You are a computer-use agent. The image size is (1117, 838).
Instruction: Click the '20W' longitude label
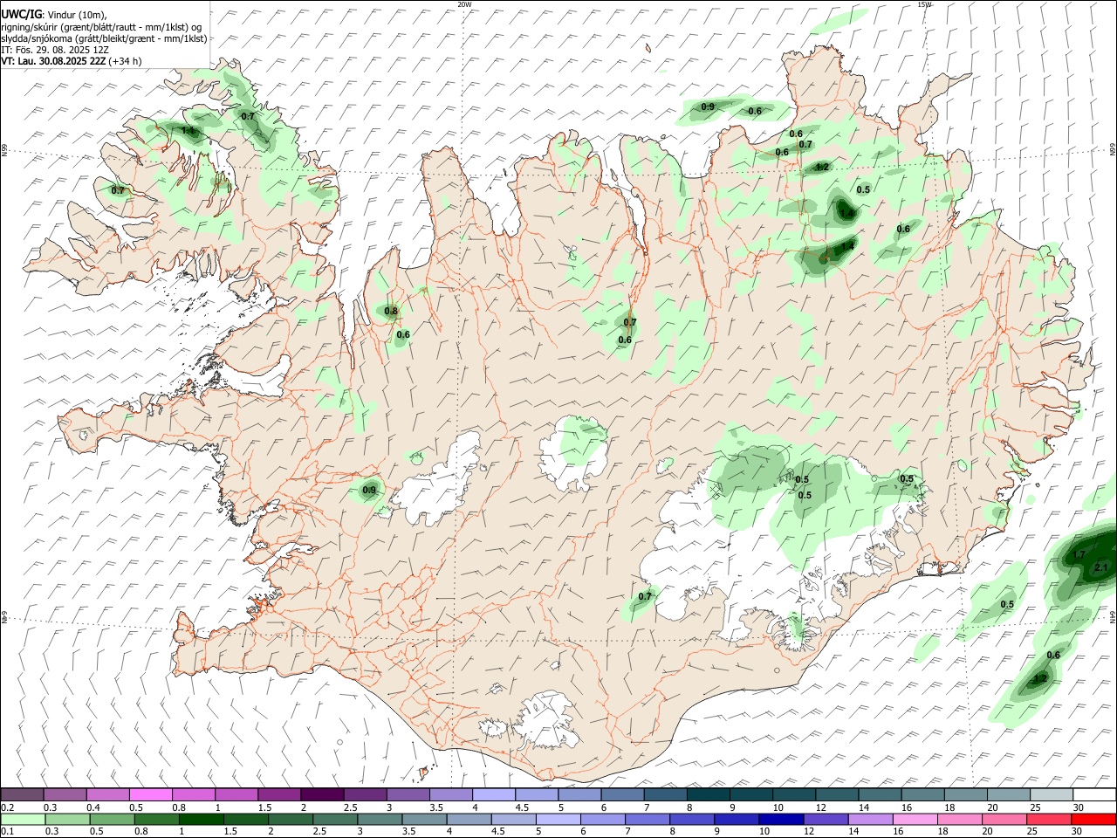click(x=464, y=4)
